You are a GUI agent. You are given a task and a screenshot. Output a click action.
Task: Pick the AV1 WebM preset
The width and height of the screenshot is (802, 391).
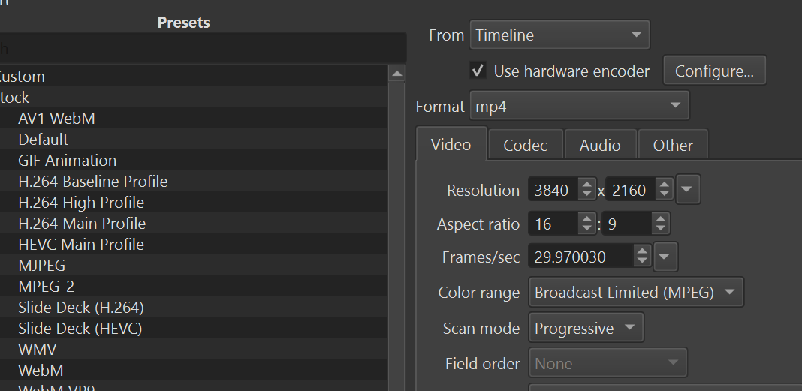(x=57, y=119)
